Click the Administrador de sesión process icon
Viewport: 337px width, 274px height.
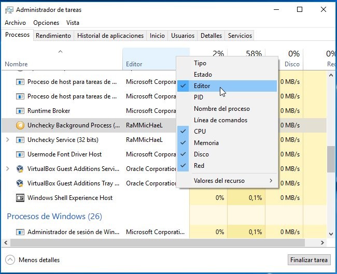click(20, 232)
